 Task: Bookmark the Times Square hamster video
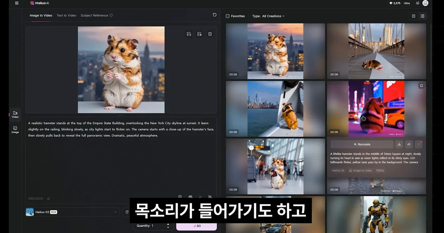421,86
